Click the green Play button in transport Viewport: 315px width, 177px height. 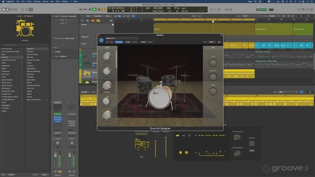(x=94, y=9)
